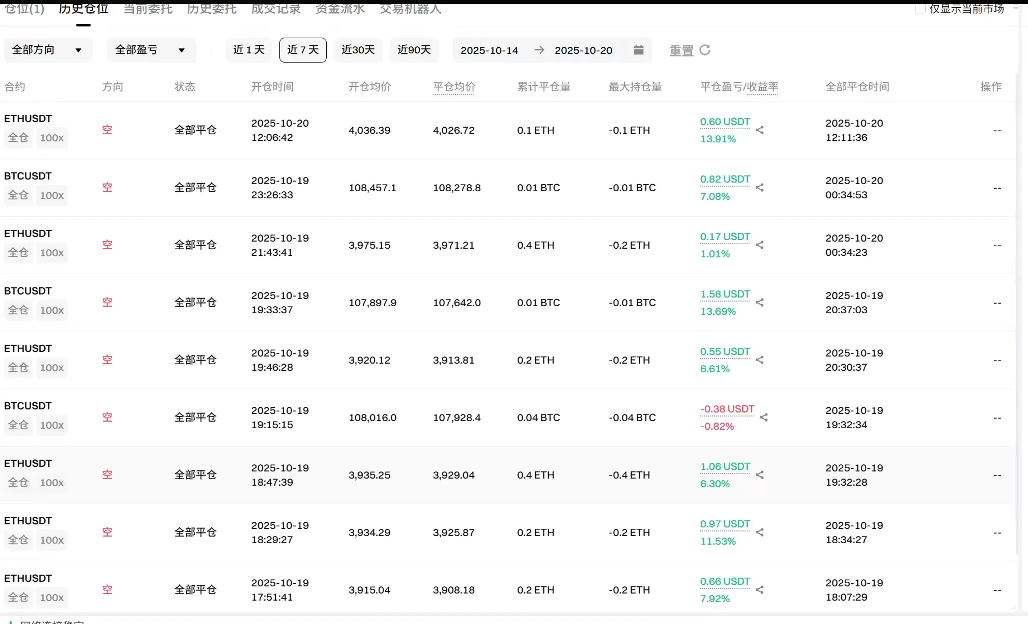Image resolution: width=1028 pixels, height=624 pixels.
Task: Click the start date 2025-10-14 field
Action: point(489,50)
